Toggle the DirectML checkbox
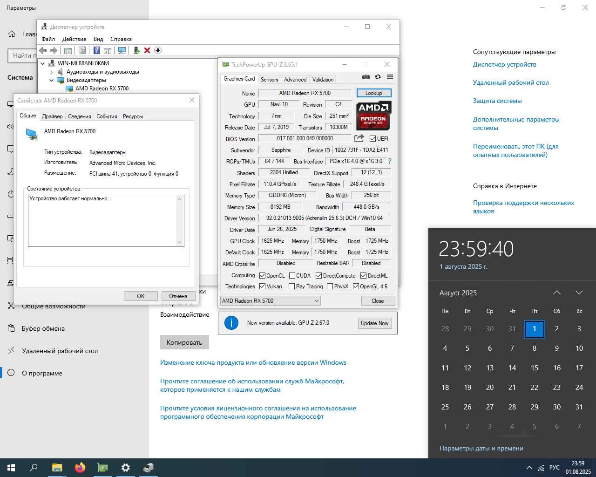Viewport: 596px width, 477px height. click(x=363, y=275)
